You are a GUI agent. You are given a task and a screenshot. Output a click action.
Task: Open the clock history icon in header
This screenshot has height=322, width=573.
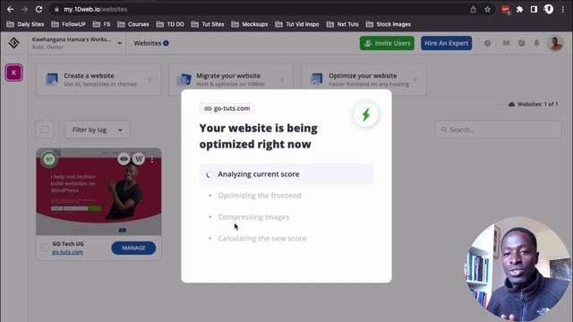[x=487, y=43]
